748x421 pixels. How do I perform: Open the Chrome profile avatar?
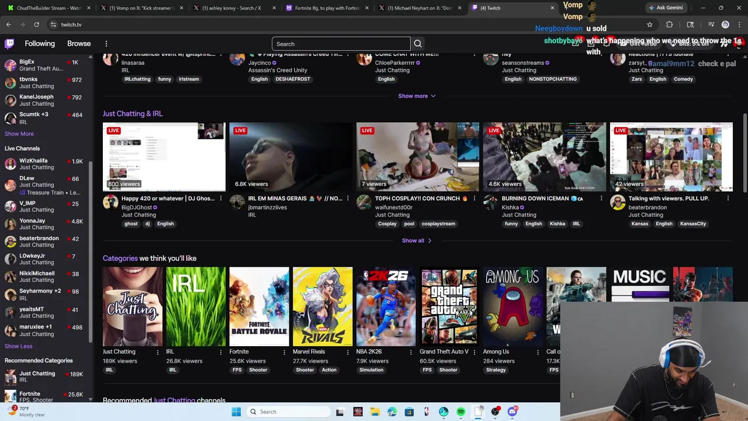click(x=725, y=25)
